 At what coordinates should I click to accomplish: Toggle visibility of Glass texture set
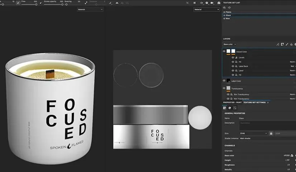click(224, 15)
